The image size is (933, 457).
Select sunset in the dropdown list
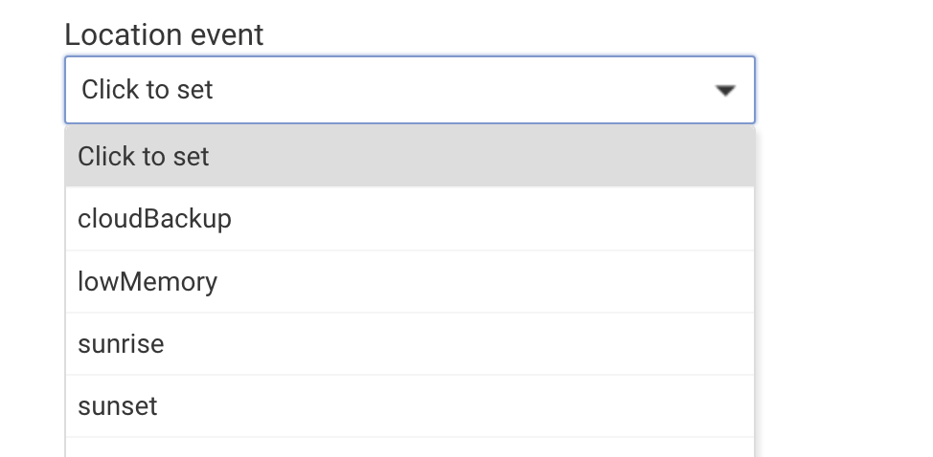(x=118, y=406)
